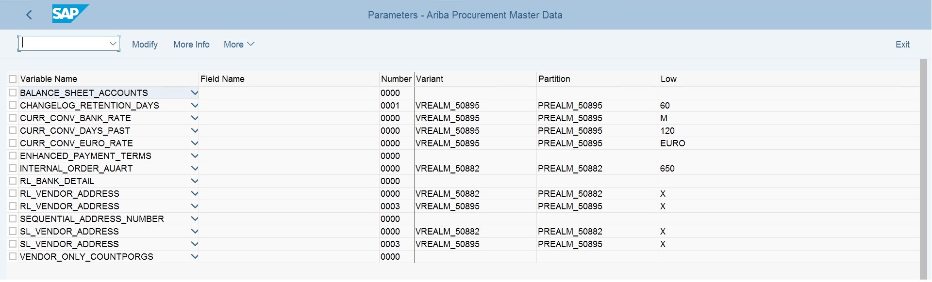Open the first RL_VENDOR_ADDRESS dropdown chevron
This screenshot has height=282, width=932.
tap(195, 193)
